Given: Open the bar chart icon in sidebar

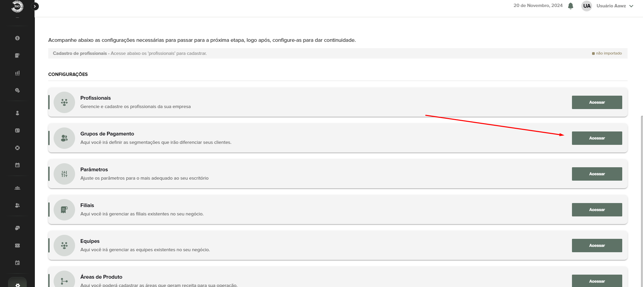Looking at the screenshot, I should click(x=17, y=73).
